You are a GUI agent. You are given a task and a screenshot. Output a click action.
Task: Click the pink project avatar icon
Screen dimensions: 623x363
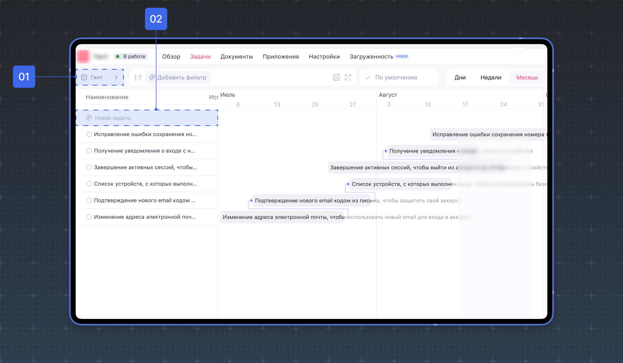[x=83, y=56]
